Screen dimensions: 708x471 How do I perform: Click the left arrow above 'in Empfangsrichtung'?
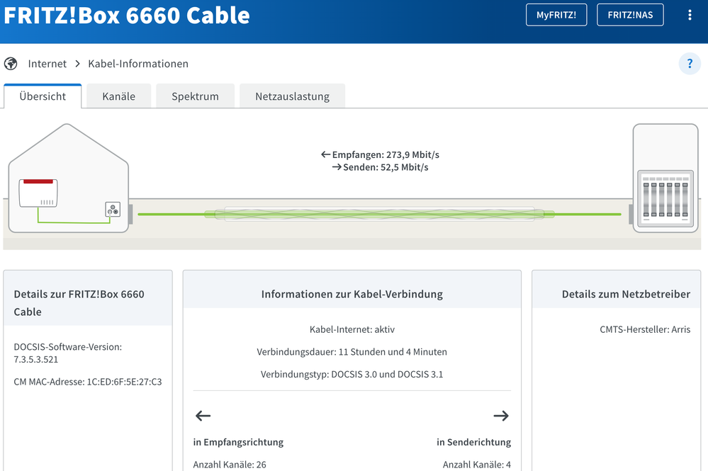(203, 416)
